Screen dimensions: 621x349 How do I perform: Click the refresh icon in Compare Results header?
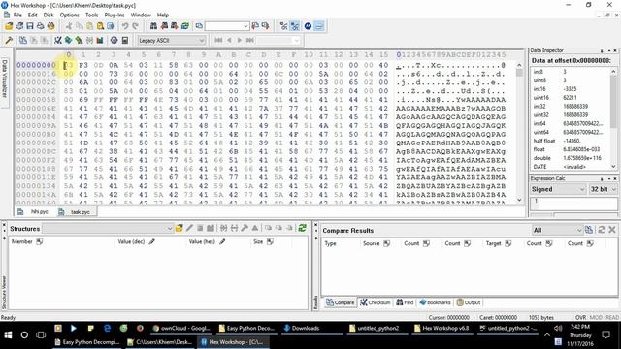(x=602, y=230)
